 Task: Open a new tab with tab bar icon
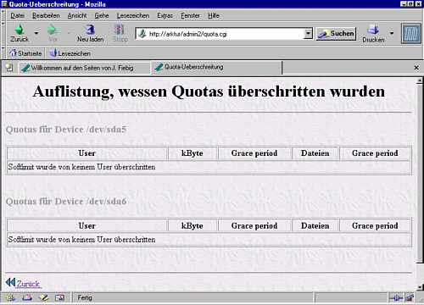8,68
